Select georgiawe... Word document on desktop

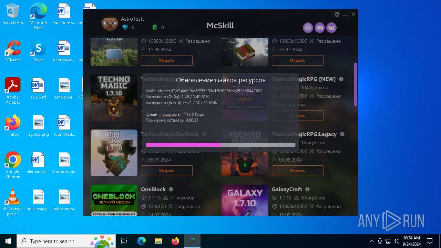[64, 52]
